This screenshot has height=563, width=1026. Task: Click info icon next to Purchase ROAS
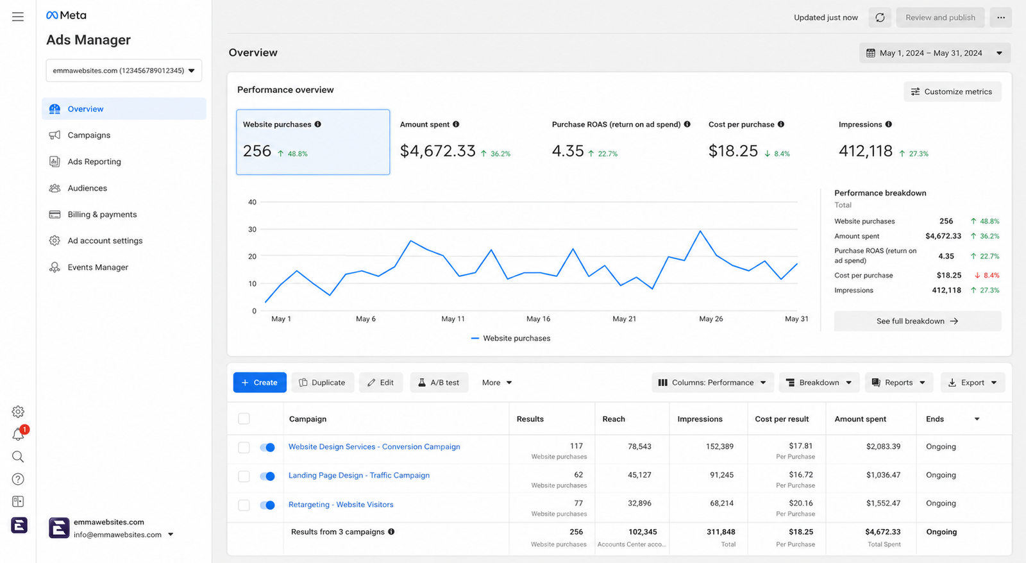point(687,124)
